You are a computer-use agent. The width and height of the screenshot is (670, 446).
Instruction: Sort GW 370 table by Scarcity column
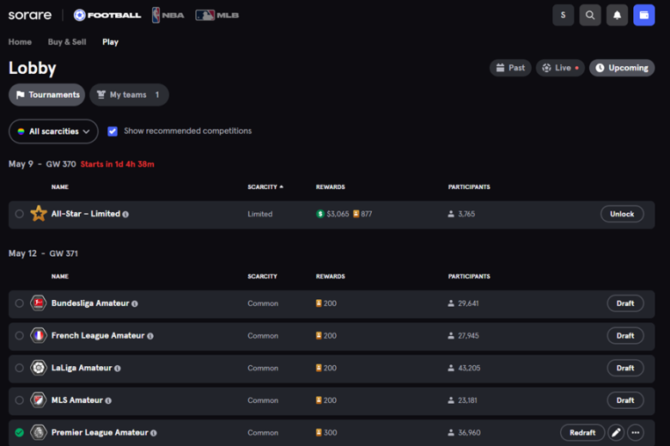click(x=265, y=186)
